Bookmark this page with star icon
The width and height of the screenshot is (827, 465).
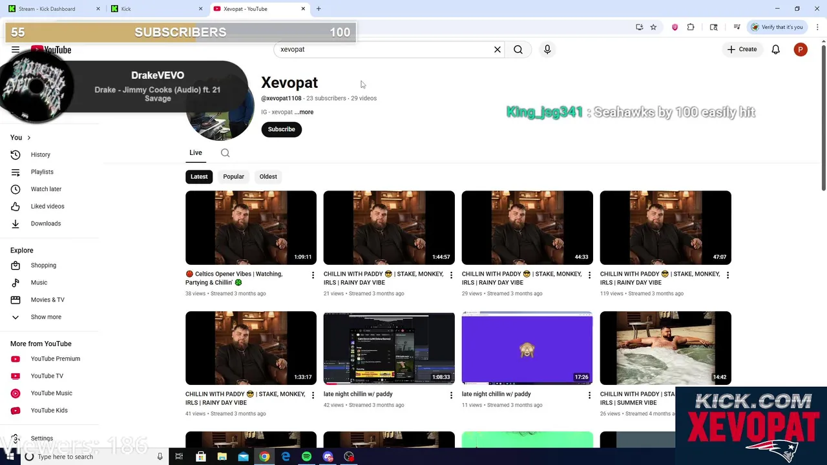(x=653, y=27)
